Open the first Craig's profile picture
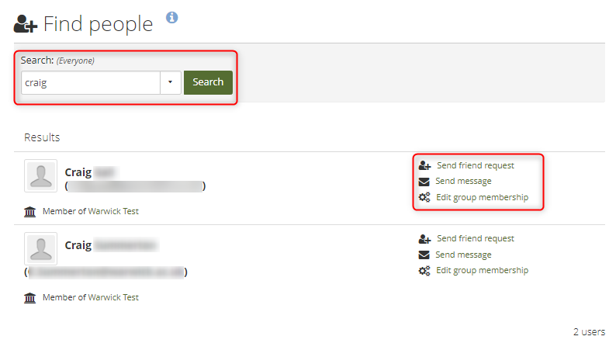Viewport: 616px width, 357px height. [40, 176]
